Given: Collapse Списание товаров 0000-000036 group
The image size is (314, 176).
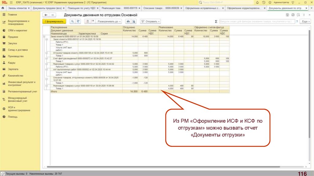Looking at the screenshot, I should [47, 79].
